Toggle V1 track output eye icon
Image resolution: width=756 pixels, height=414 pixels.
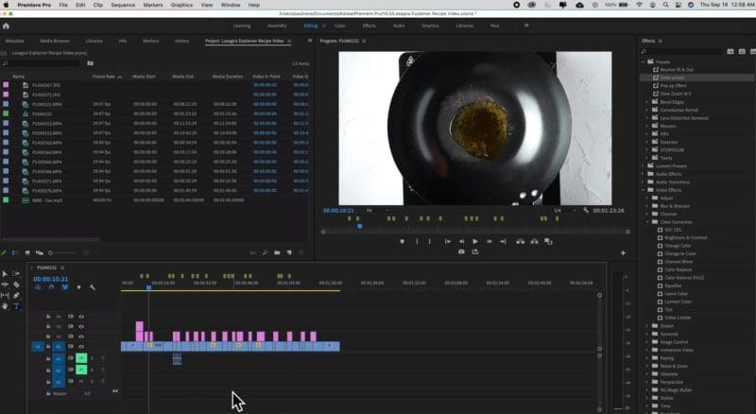point(81,347)
